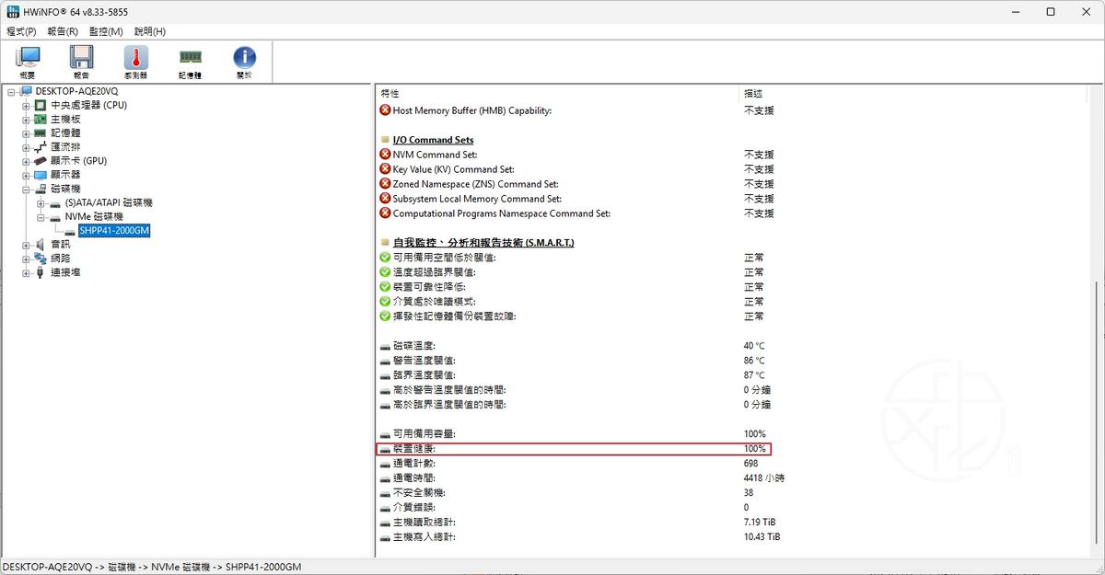Screen dimensions: 1105x575
Task: Expand the 中央處理器 (CPU) tree node
Action: (25, 104)
